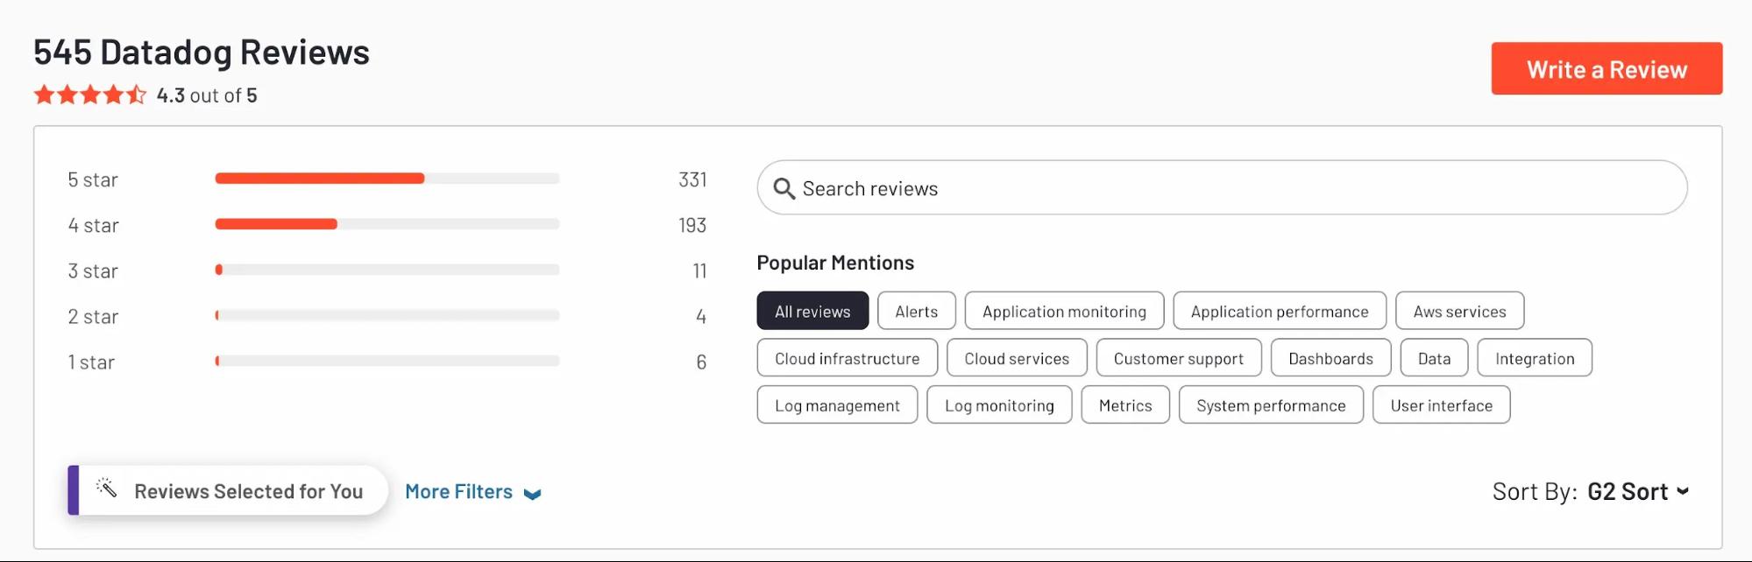
Task: Choose the "Log management" mention
Action: [836, 404]
